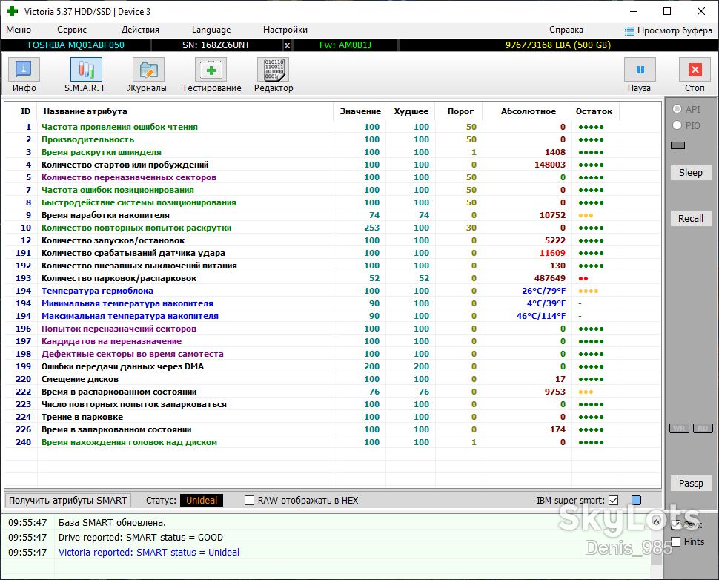Click the Sleep button
This screenshot has width=719, height=580.
(x=691, y=173)
